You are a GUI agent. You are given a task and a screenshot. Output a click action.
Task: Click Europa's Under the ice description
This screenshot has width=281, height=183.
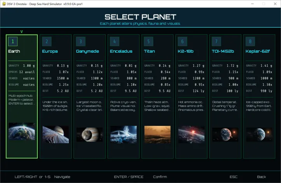point(55,106)
